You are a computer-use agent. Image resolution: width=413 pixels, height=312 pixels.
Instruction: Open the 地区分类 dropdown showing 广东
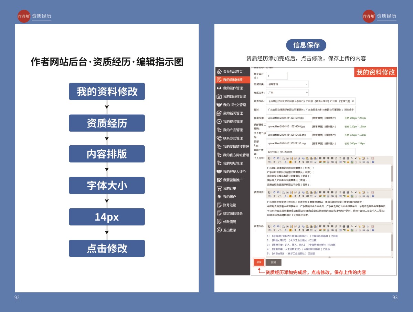[x=287, y=93]
